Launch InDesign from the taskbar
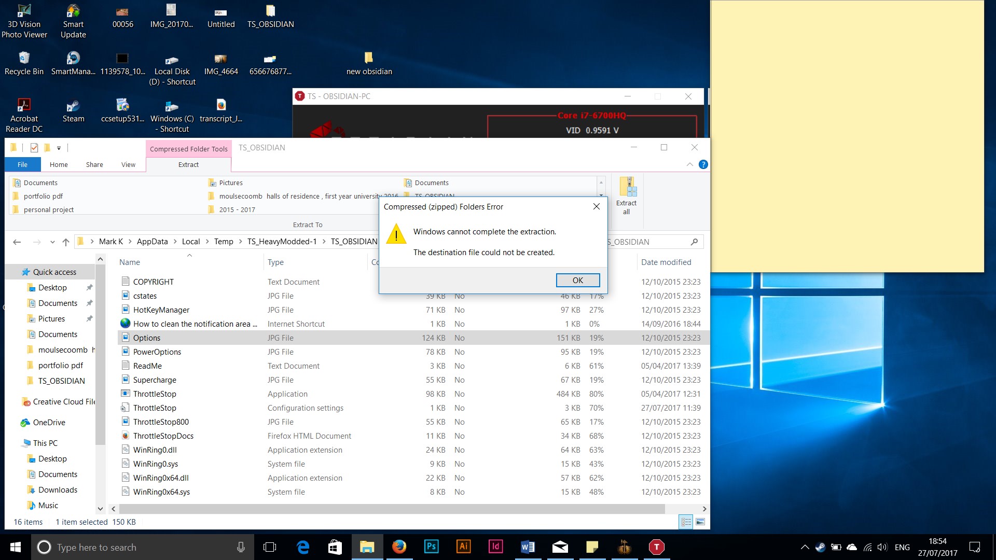Viewport: 996px width, 560px height. point(495,547)
